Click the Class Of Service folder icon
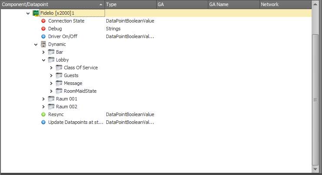Image resolution: width=322 pixels, height=175 pixels. (x=59, y=68)
